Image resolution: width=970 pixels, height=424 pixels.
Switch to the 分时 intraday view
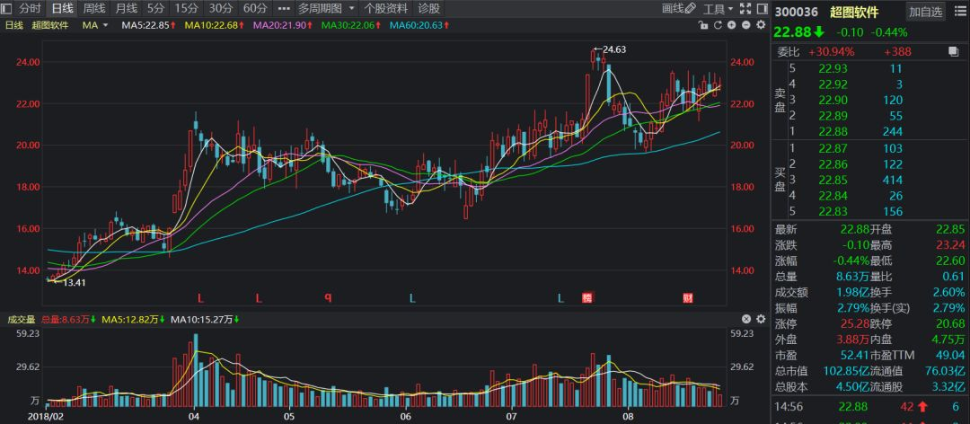tap(31, 9)
